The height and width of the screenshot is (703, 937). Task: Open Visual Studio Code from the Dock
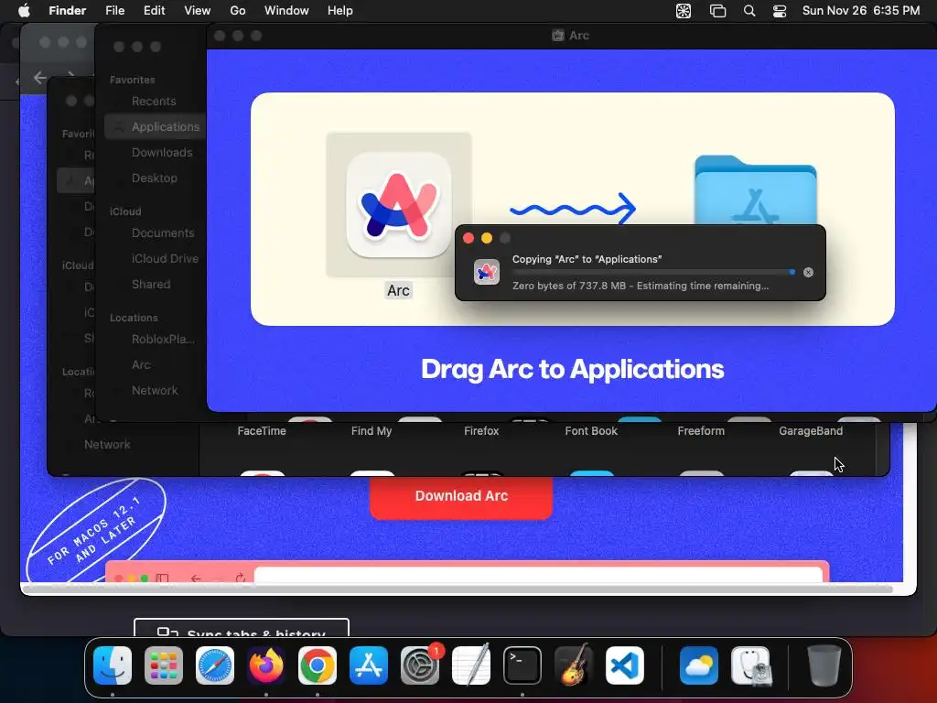[624, 665]
